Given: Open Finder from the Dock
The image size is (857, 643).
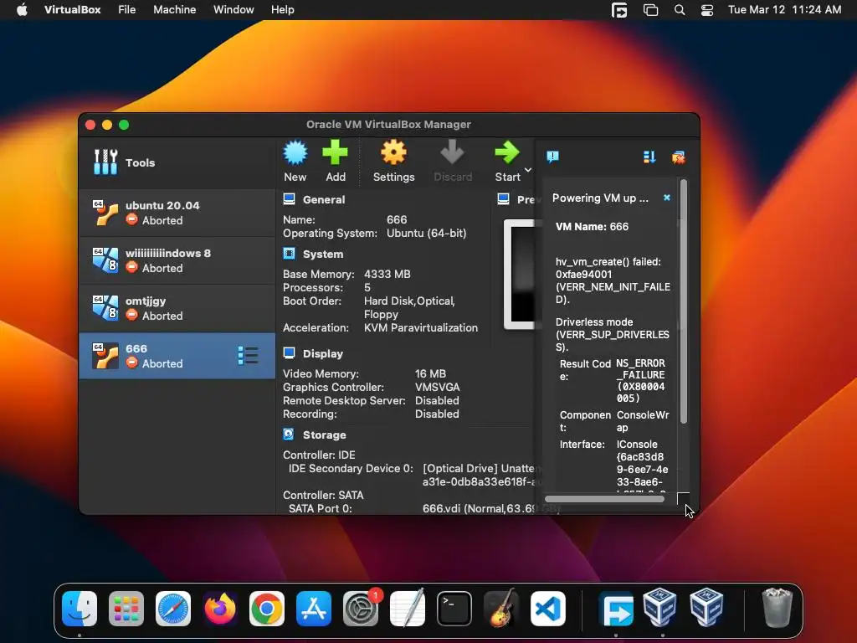Looking at the screenshot, I should [x=80, y=609].
